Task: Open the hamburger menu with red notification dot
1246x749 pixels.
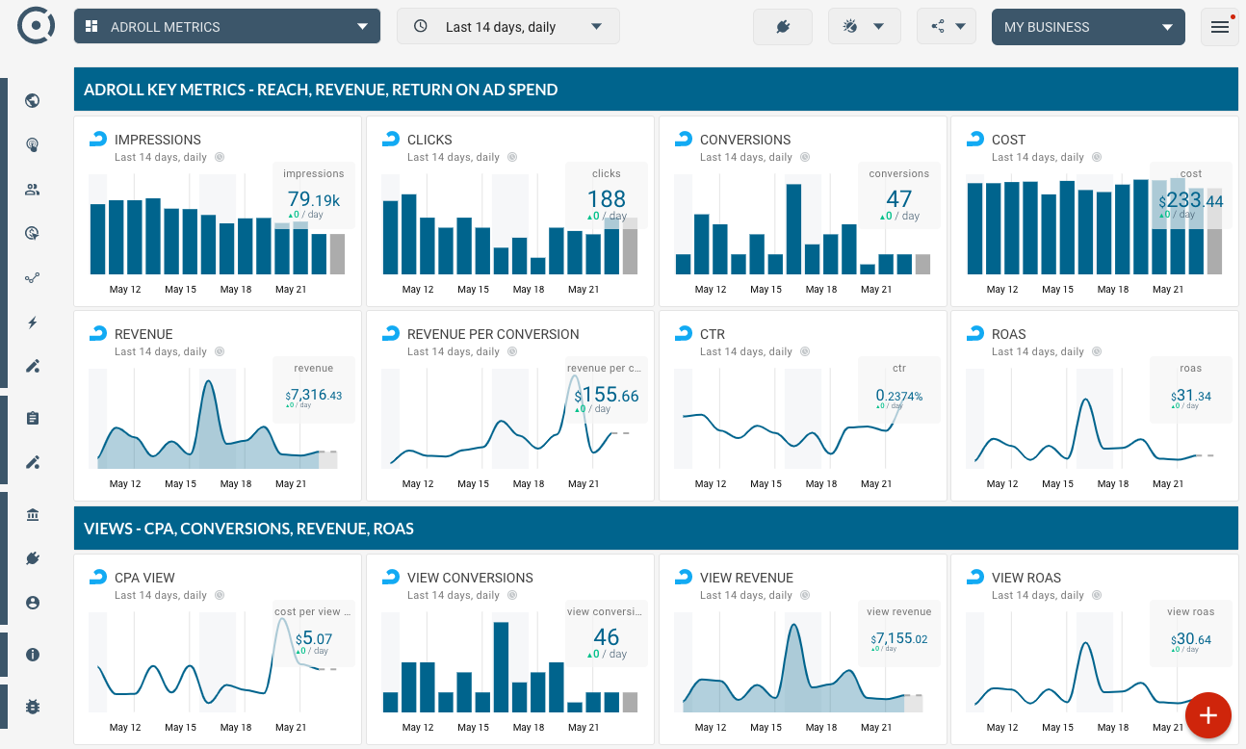Action: (1220, 27)
